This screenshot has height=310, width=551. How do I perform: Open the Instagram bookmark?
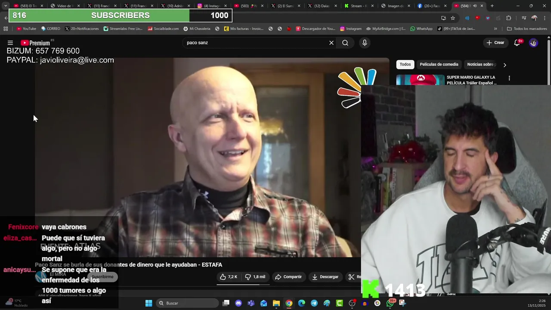coord(350,29)
